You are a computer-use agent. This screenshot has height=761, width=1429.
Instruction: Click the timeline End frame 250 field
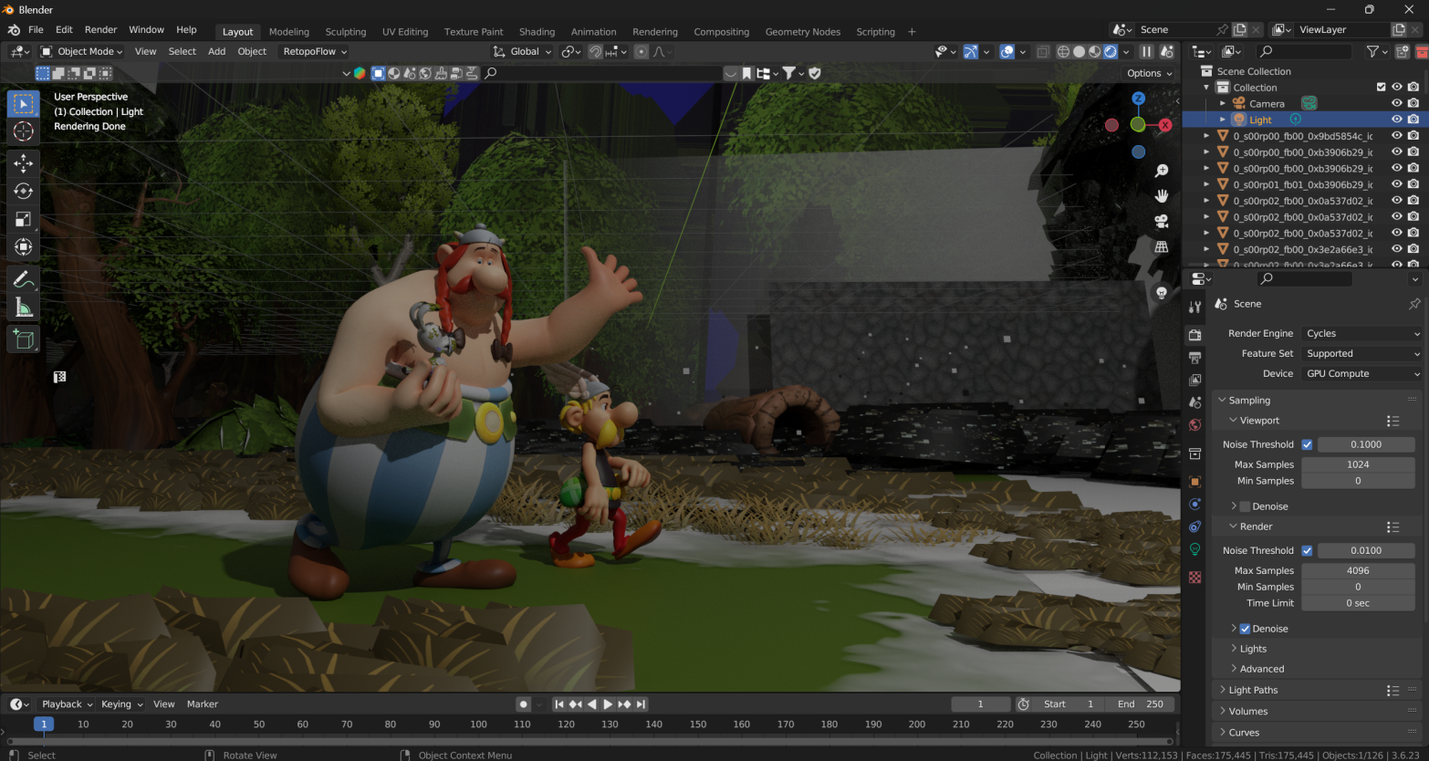1141,704
